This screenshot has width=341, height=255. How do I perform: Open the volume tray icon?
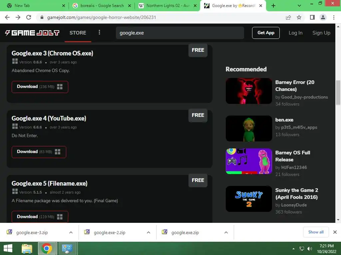click(310, 249)
